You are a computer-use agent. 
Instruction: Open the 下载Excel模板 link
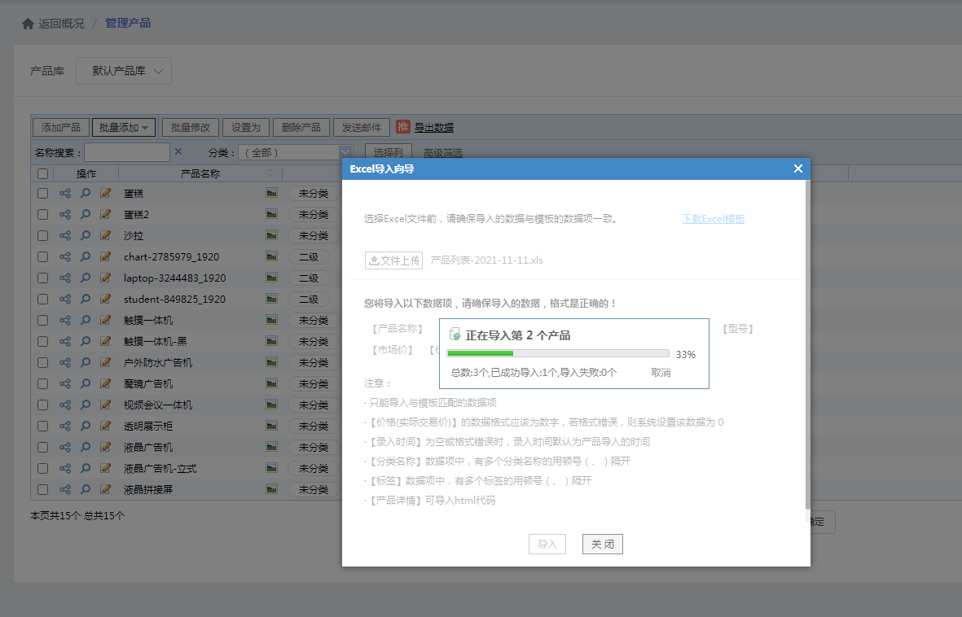click(x=713, y=219)
